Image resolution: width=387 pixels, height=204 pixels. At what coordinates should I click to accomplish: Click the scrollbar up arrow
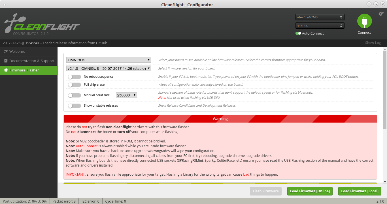385,49
